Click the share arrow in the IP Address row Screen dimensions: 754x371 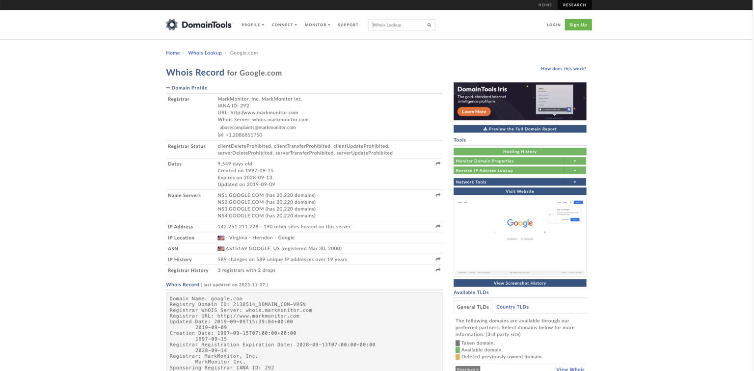pyautogui.click(x=438, y=227)
